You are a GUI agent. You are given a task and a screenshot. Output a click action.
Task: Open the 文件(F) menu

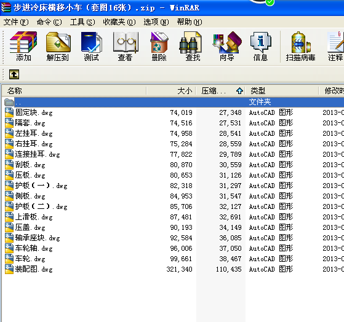click(16, 22)
